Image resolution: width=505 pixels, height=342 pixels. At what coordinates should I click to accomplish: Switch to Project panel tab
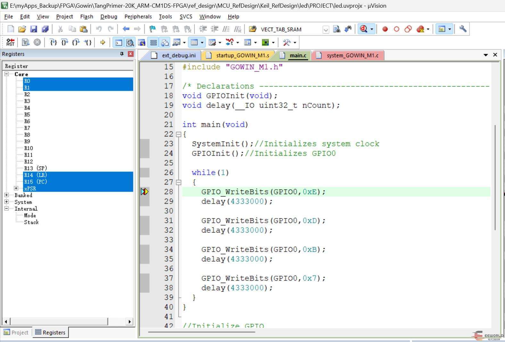coord(16,332)
